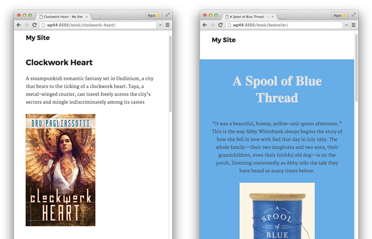372x239 pixels.
Task: Click the Agus profile button in the left window
Action: point(154,15)
